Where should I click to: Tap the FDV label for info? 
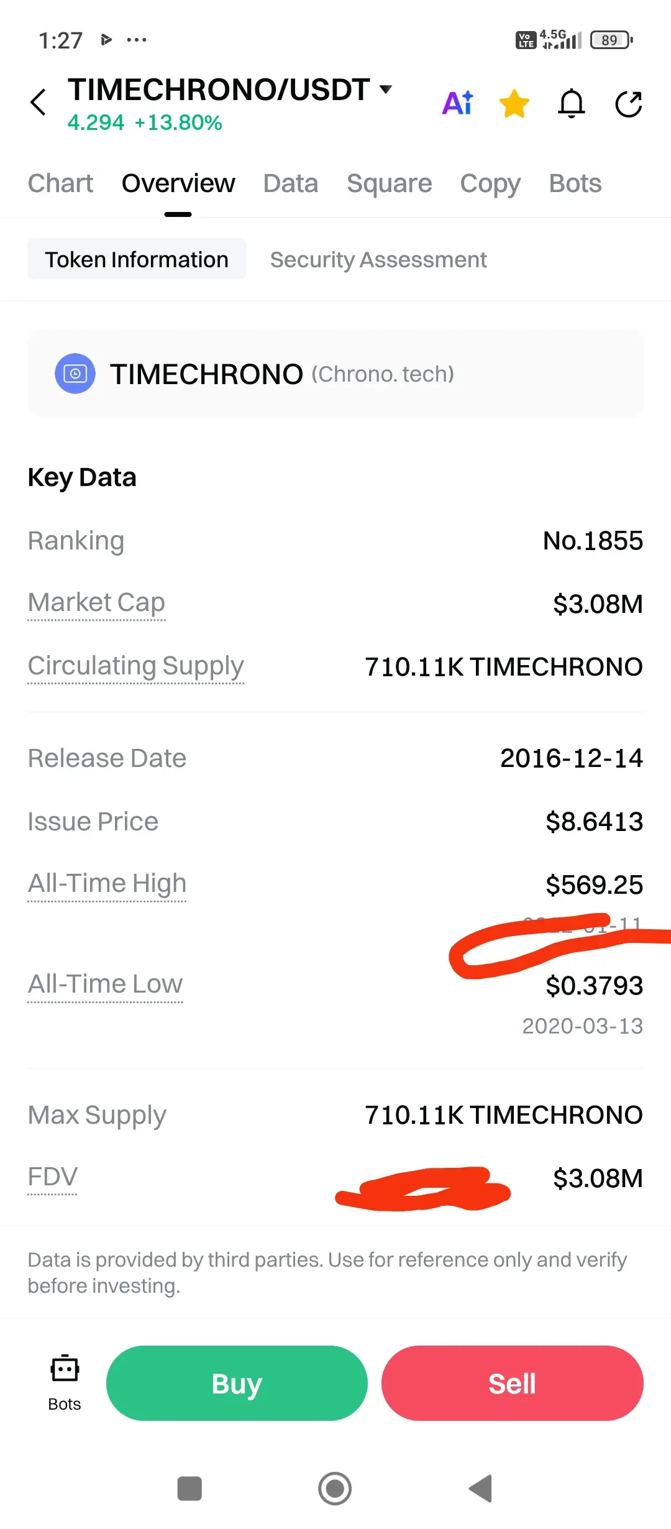(x=53, y=1177)
